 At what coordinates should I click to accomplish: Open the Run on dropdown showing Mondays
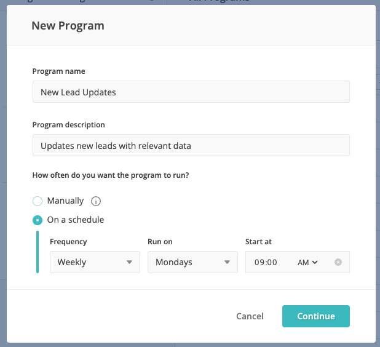[x=192, y=262]
